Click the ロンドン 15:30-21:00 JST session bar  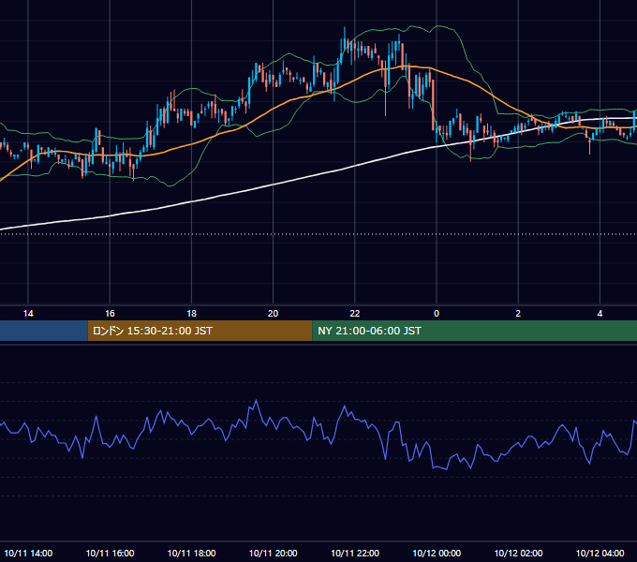[200, 331]
